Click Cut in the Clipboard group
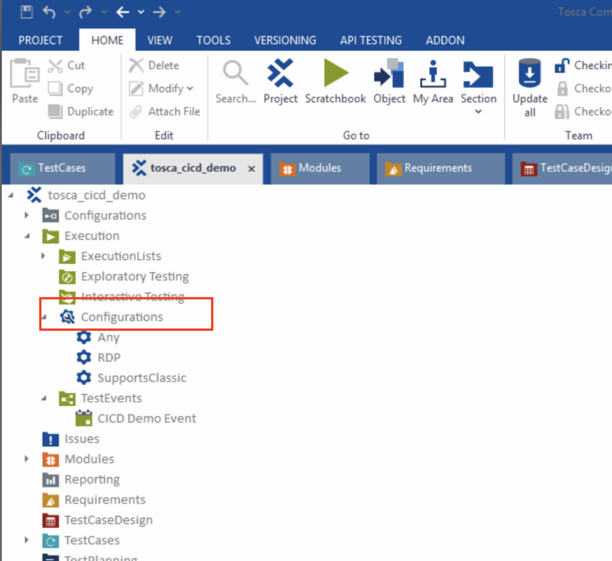The height and width of the screenshot is (561, 612). point(66,65)
